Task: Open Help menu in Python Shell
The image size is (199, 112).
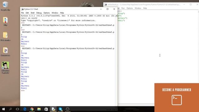Action: click(62, 13)
